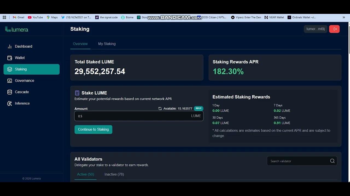Click the red logout icon button
This screenshot has width=350, height=196.
click(334, 29)
